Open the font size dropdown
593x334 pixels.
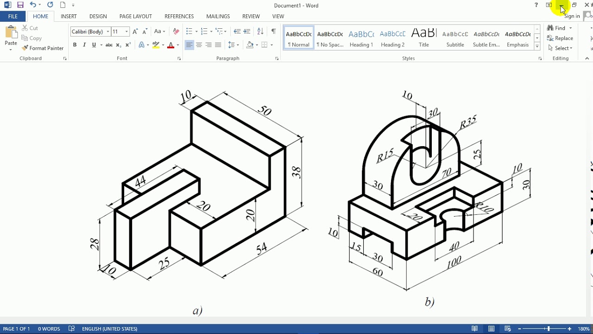126,32
